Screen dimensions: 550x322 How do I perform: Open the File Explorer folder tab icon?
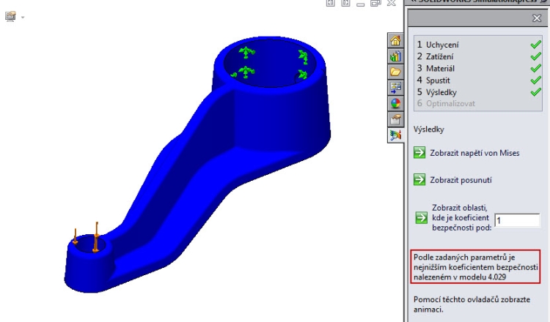pyautogui.click(x=395, y=72)
